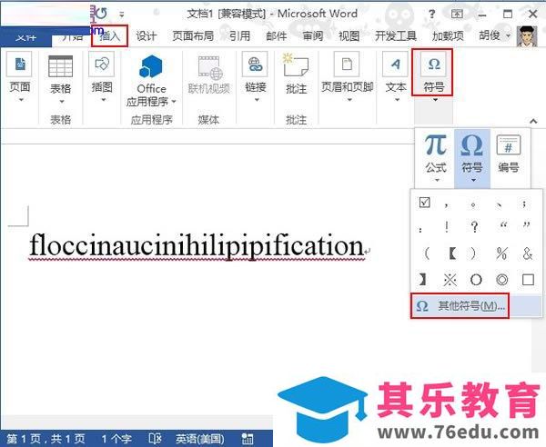Click the 表格 (Table) icon

point(61,66)
